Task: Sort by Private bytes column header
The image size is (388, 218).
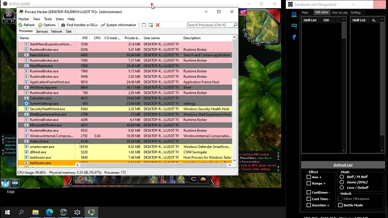Action: point(132,38)
